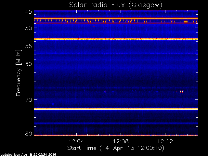Click the 'Solar radio Flux (Glasgow)' title
Image resolution: width=208 pixels, height=156 pixels.
pos(116,5)
